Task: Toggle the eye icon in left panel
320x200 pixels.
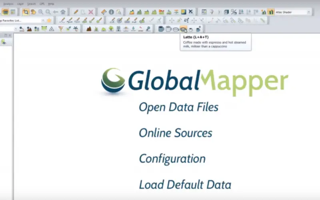Action: click(3, 42)
